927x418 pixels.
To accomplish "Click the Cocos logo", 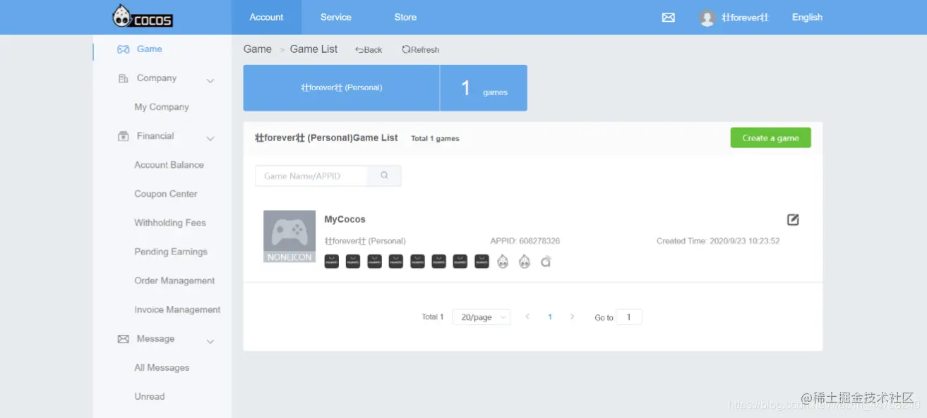I will click(x=143, y=16).
